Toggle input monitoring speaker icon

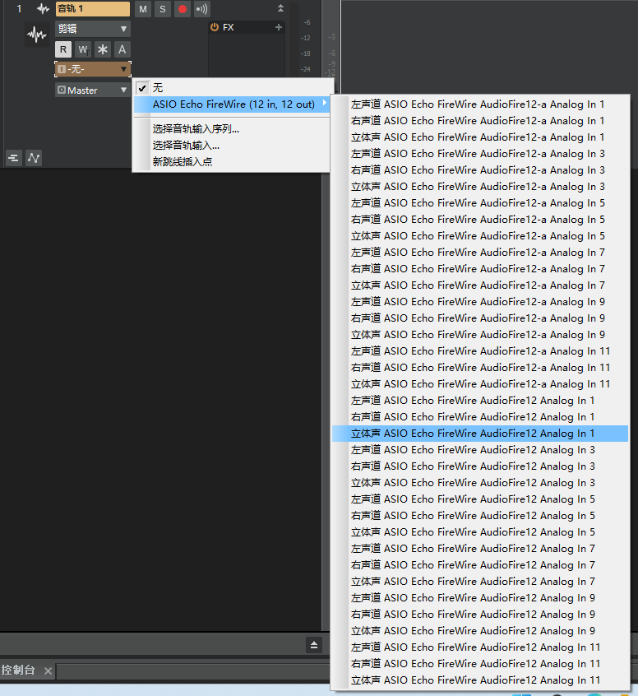(202, 9)
